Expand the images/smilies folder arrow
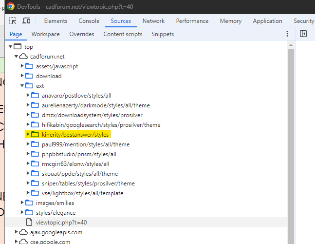The image size is (315, 244). coord(22,203)
